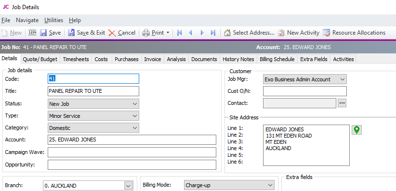The height and width of the screenshot is (191, 396).
Task: Go to next job record
Action: 202,33
